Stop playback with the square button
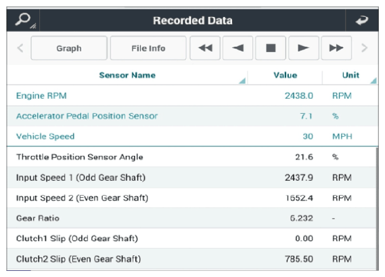The image size is (385, 277). tap(271, 48)
